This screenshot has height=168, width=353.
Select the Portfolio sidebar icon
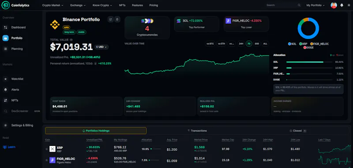tap(5, 38)
